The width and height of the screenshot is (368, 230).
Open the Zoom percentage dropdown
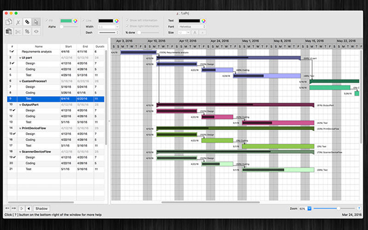(x=309, y=209)
